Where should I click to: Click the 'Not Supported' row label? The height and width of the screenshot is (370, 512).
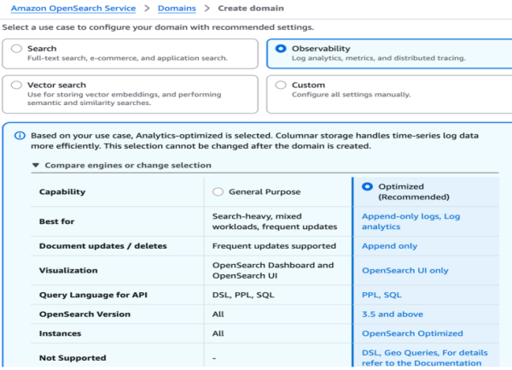[73, 358]
